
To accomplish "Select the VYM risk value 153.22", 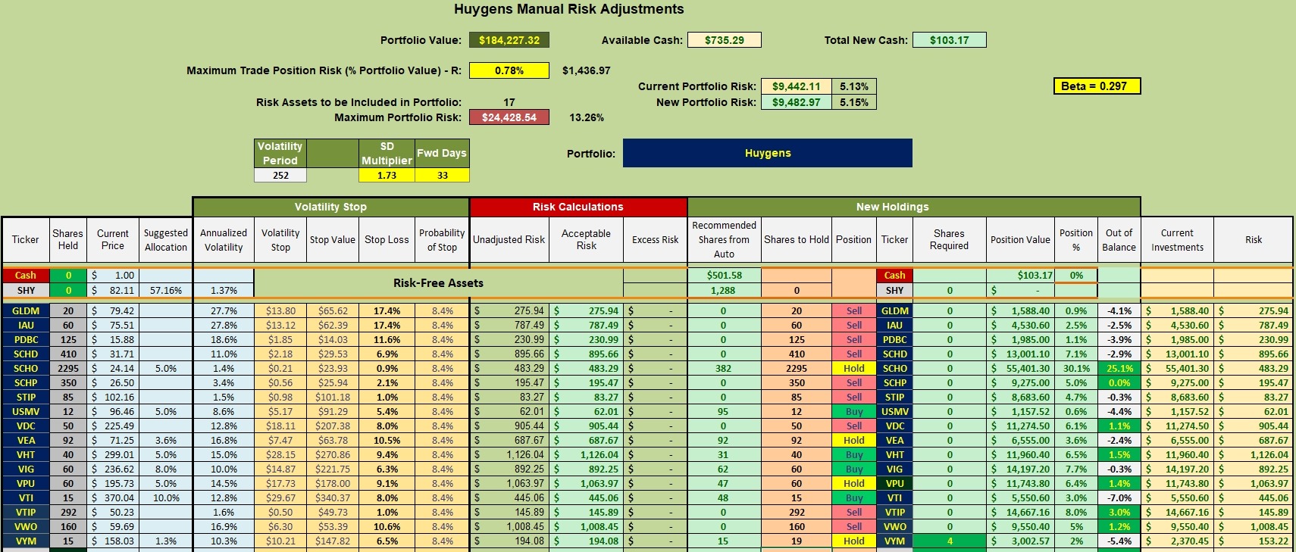I will point(1254,541).
